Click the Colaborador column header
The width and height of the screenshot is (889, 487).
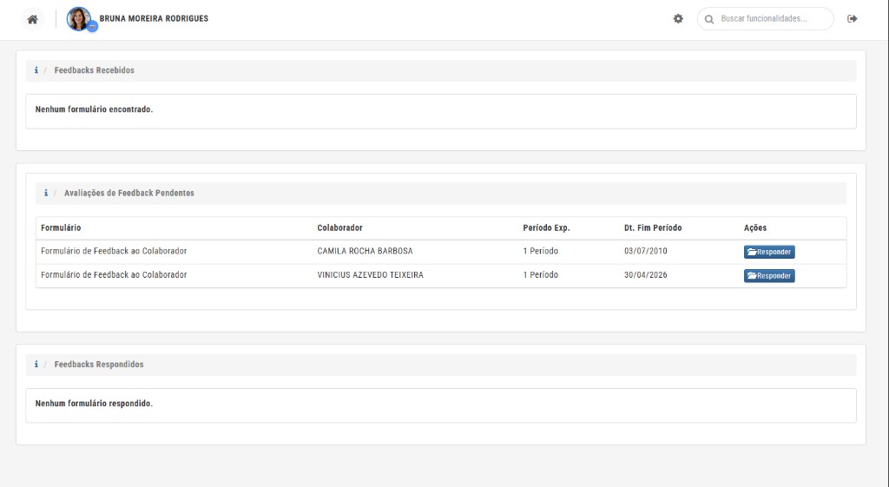click(x=339, y=228)
